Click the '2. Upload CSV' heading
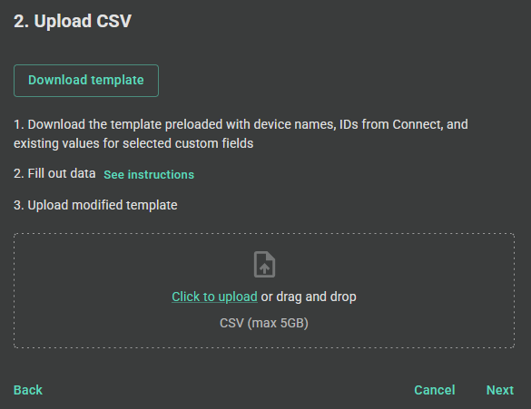Image resolution: width=531 pixels, height=409 pixels. 73,21
